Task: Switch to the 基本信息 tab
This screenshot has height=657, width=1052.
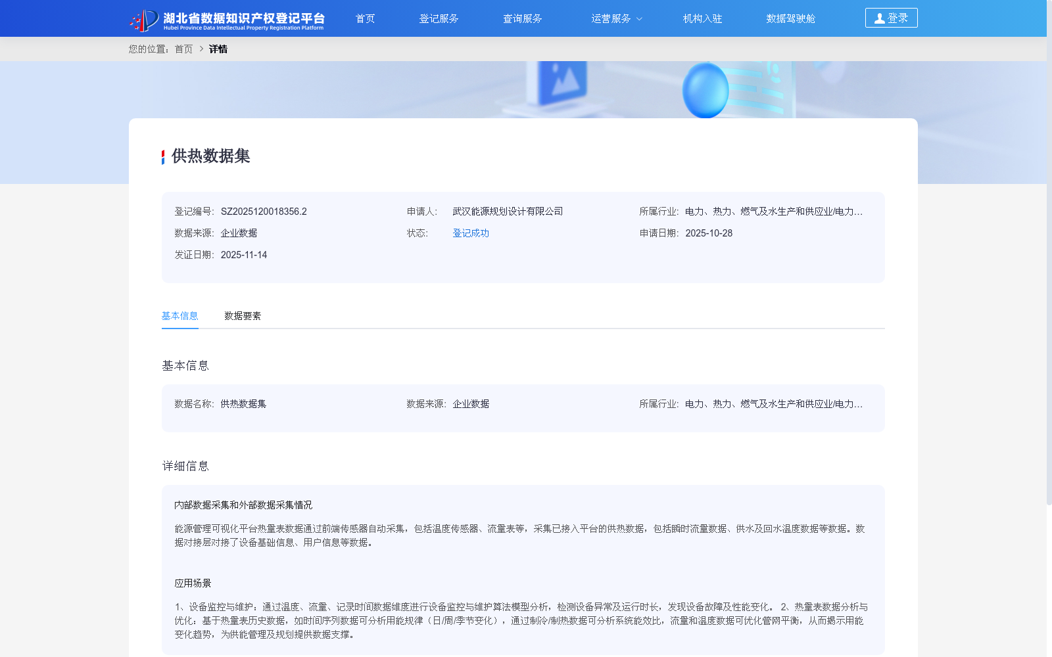Action: 180,316
